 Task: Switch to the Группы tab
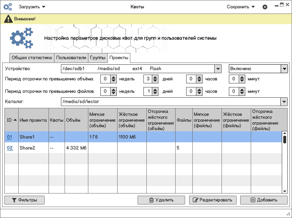click(x=98, y=58)
